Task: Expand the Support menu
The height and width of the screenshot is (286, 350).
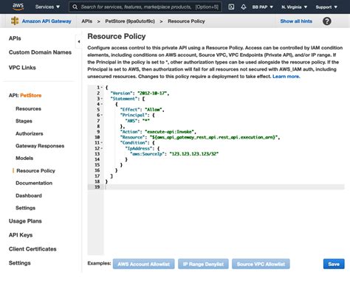Action: [x=326, y=7]
